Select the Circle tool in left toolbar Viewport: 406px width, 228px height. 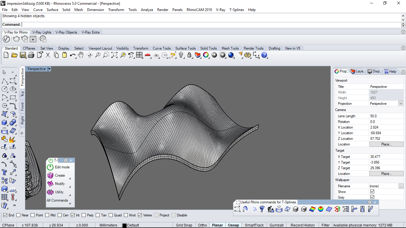click(x=4, y=89)
